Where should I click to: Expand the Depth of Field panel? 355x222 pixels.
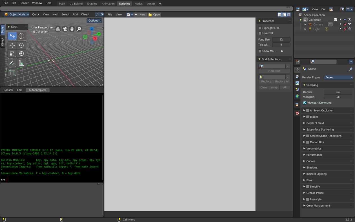328,123
